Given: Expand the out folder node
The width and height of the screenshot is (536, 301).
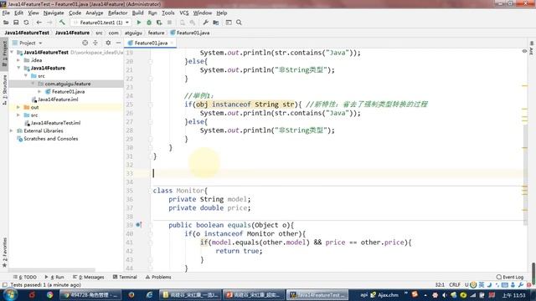Looking at the screenshot, I should coord(18,107).
